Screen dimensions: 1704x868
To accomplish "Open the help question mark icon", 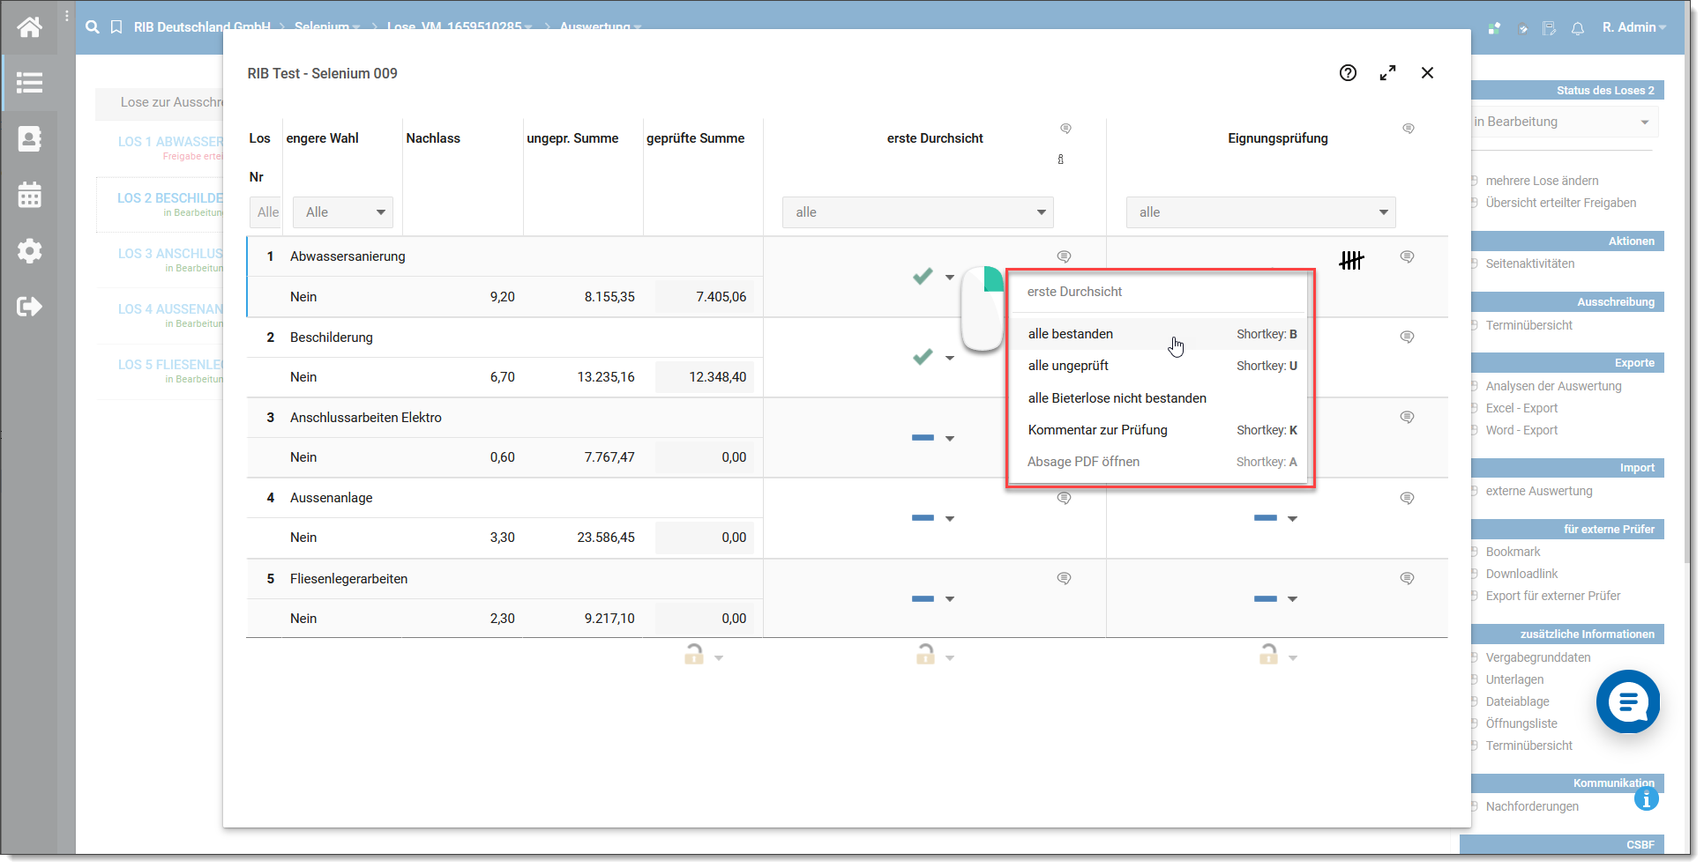I will click(x=1348, y=73).
